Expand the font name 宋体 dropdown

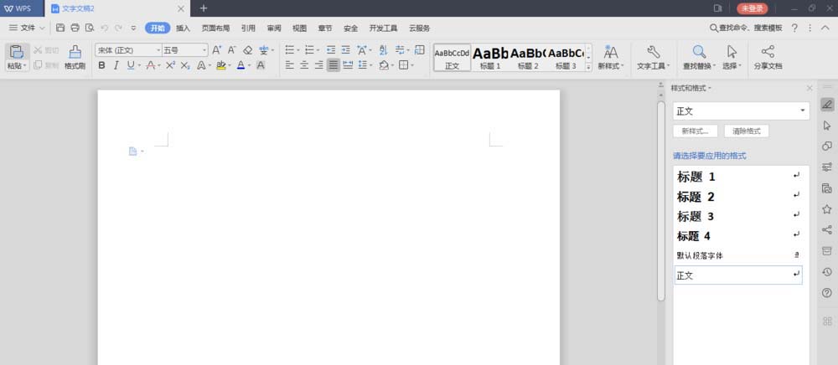coord(158,50)
